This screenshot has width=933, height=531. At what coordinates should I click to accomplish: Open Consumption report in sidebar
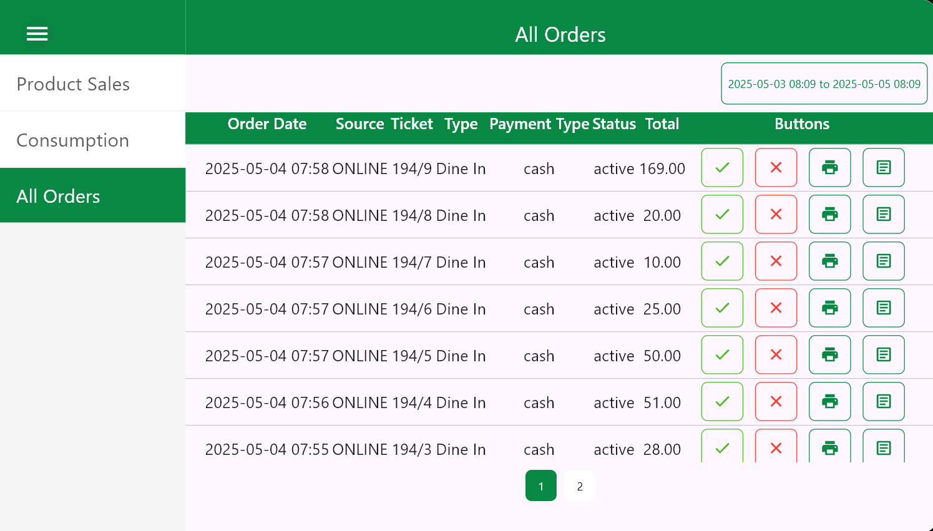point(92,140)
